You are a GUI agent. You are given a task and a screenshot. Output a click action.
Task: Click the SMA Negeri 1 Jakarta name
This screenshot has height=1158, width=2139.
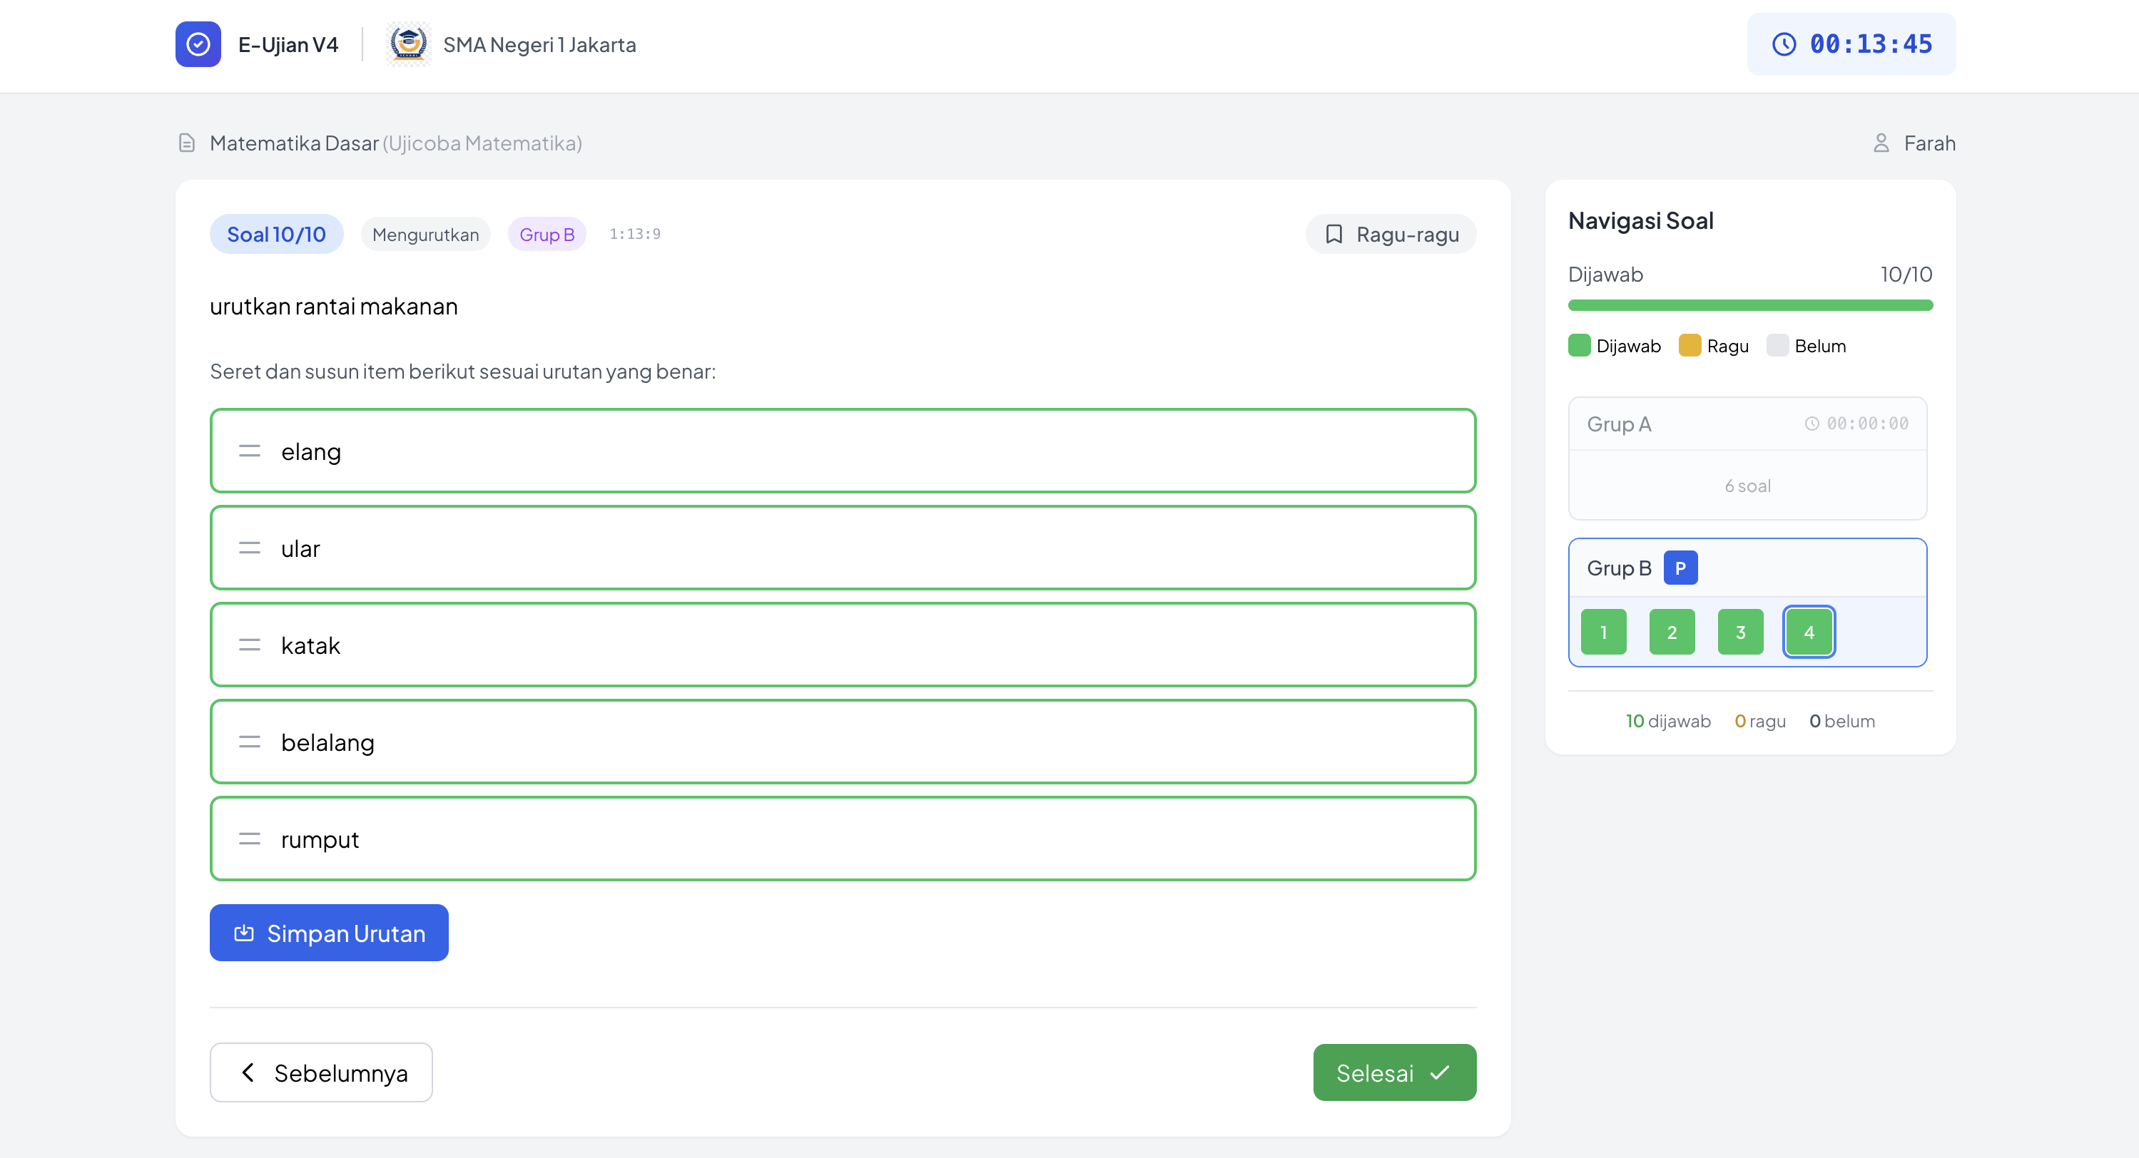539,45
